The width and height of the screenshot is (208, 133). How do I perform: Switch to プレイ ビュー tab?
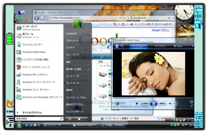(138, 46)
